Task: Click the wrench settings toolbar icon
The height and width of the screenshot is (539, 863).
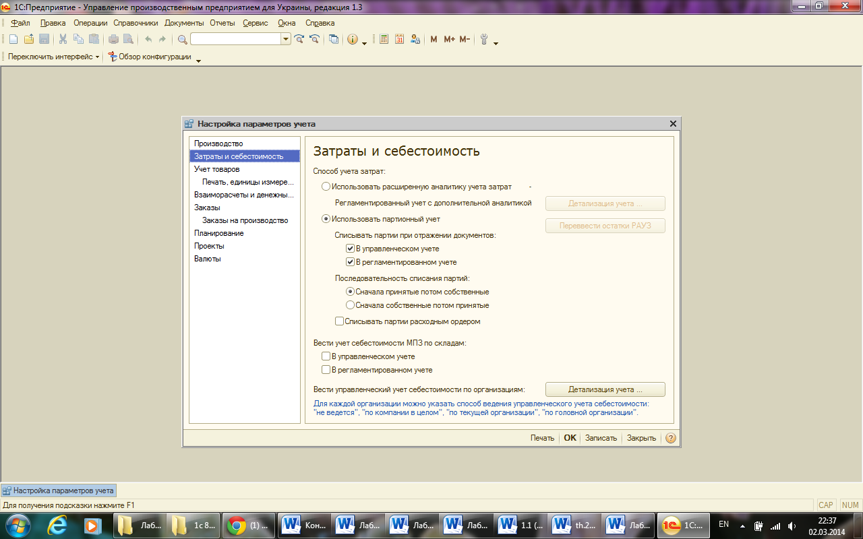Action: tap(484, 39)
